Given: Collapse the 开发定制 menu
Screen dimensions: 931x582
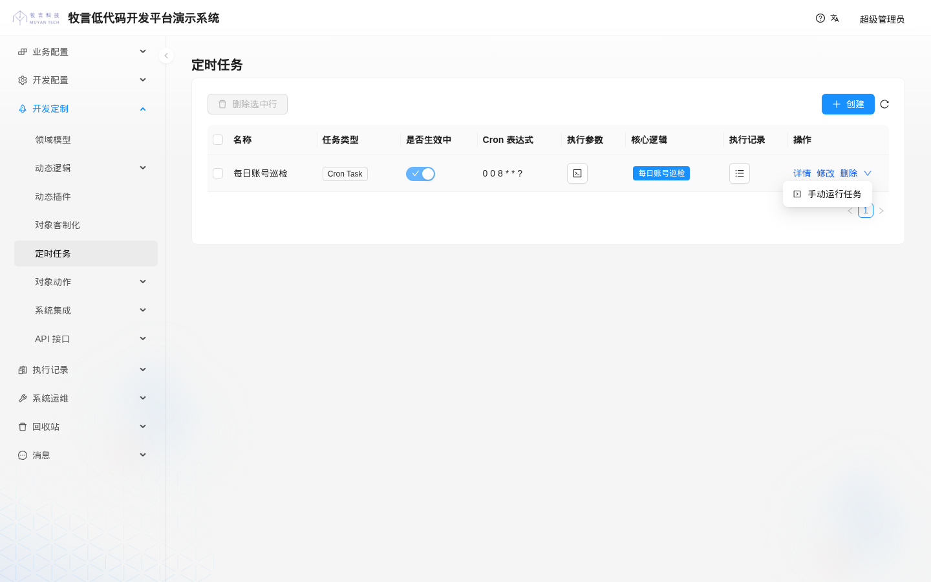Looking at the screenshot, I should click(143, 109).
